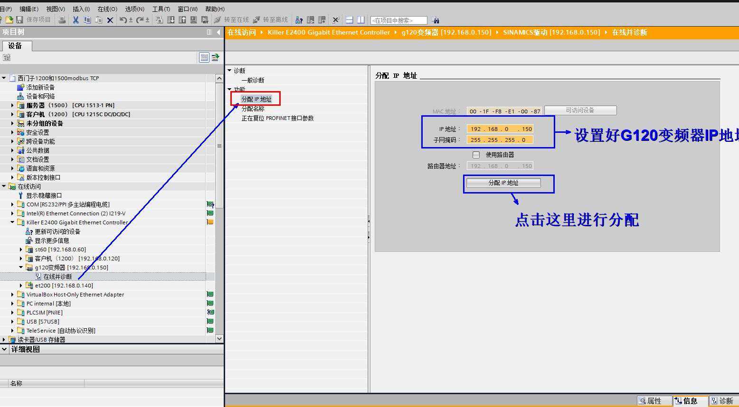Click the Download to device icon
Image resolution: width=739 pixels, height=407 pixels.
click(171, 20)
